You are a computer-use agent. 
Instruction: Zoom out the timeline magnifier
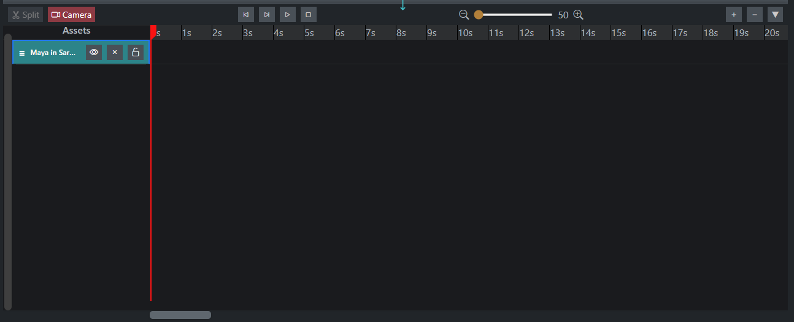tap(464, 15)
